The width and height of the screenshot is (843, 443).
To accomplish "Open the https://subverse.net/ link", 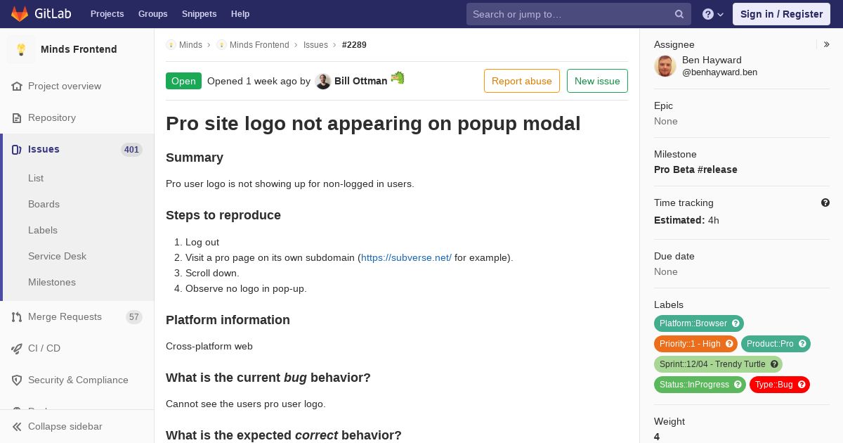I will point(406,257).
